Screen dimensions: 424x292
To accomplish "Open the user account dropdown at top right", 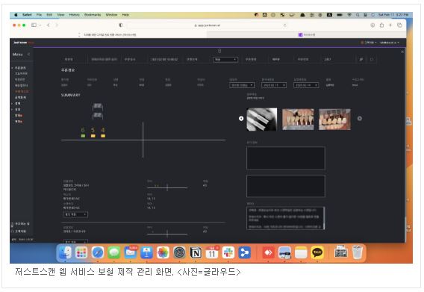I will point(389,43).
